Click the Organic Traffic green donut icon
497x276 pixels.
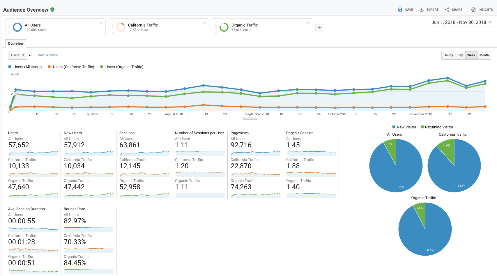pos(224,27)
